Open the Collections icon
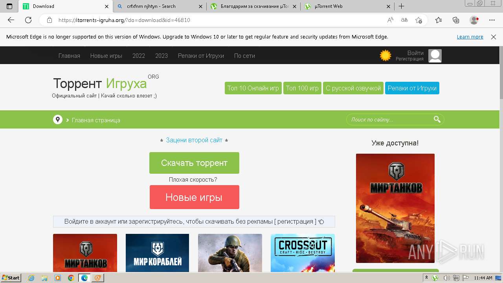Screen dimensions: 503x283 [456, 20]
